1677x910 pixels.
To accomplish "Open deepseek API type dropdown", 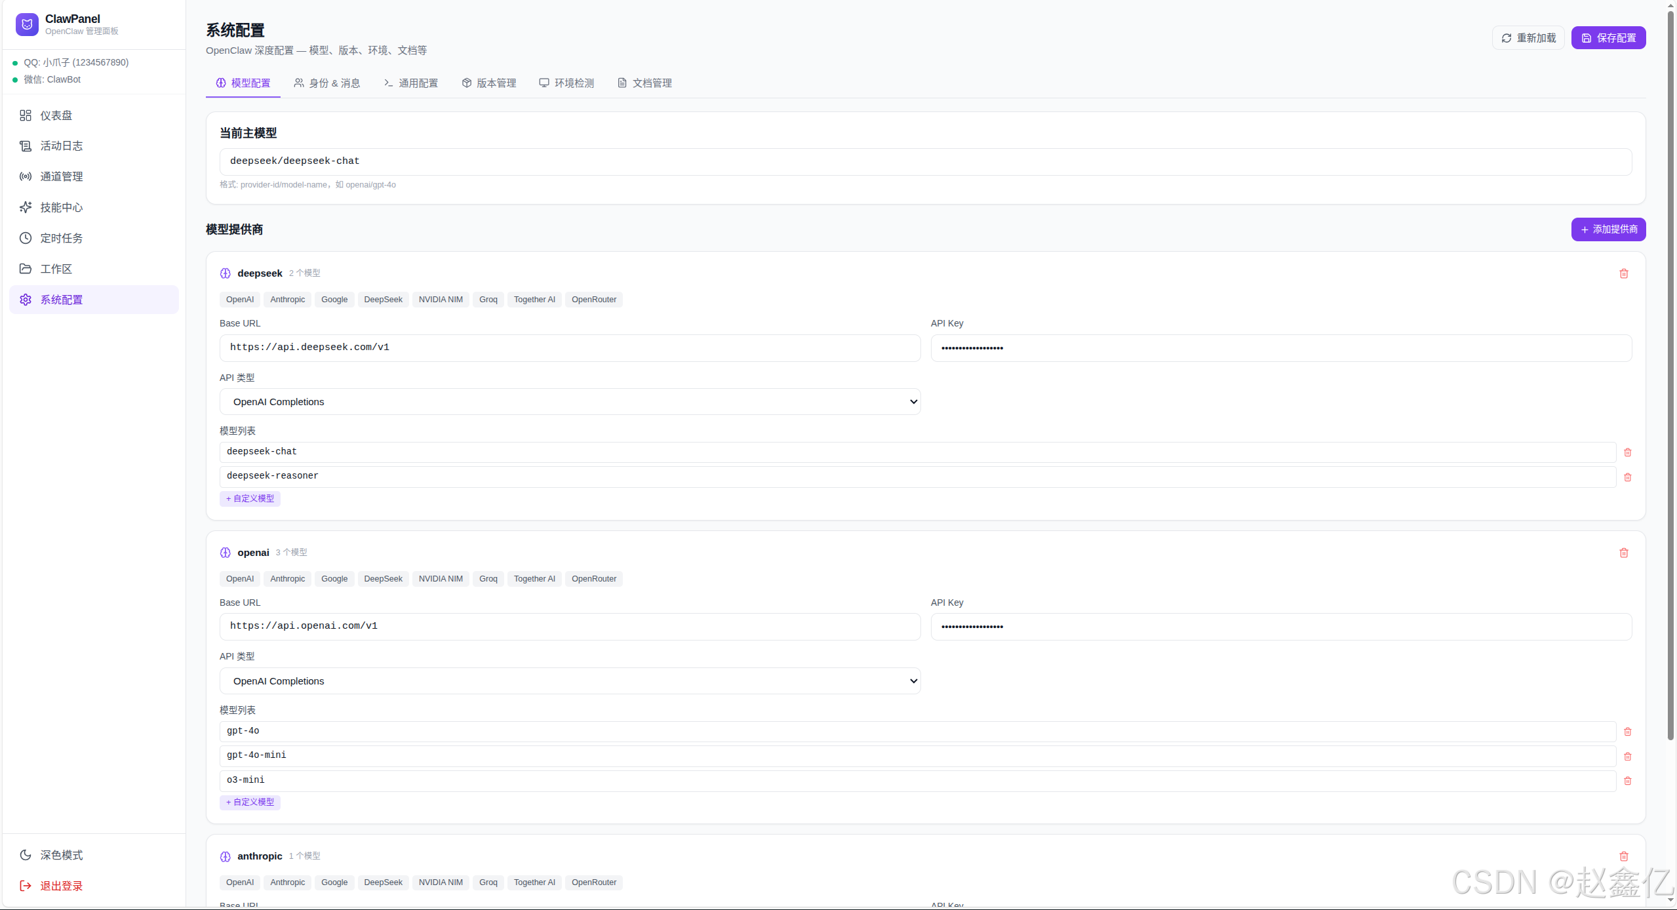I will coord(569,402).
